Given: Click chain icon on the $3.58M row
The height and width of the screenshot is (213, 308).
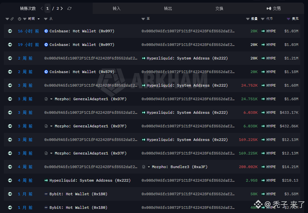Looking at the screenshot, I should [10, 194].
